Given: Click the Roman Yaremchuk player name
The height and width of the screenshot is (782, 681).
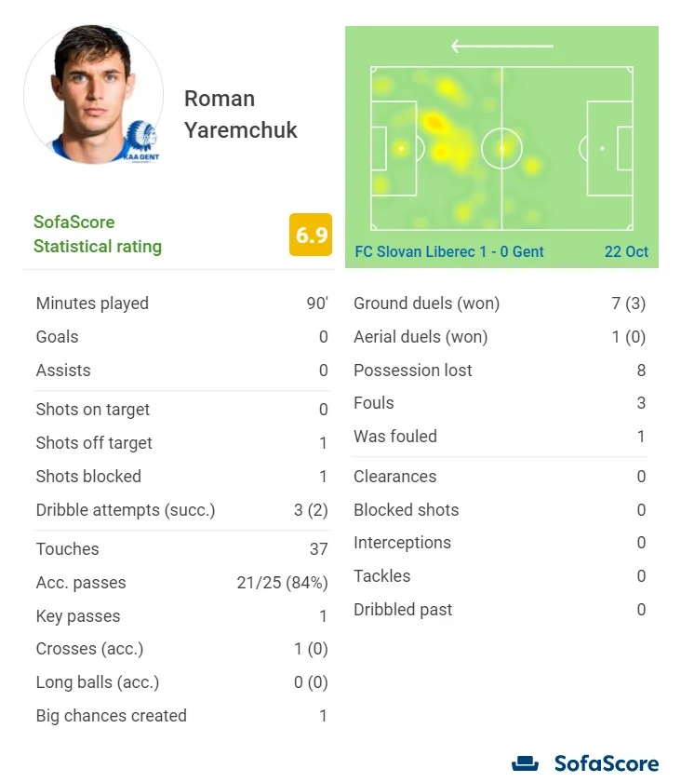Looking at the screenshot, I should click(x=240, y=114).
